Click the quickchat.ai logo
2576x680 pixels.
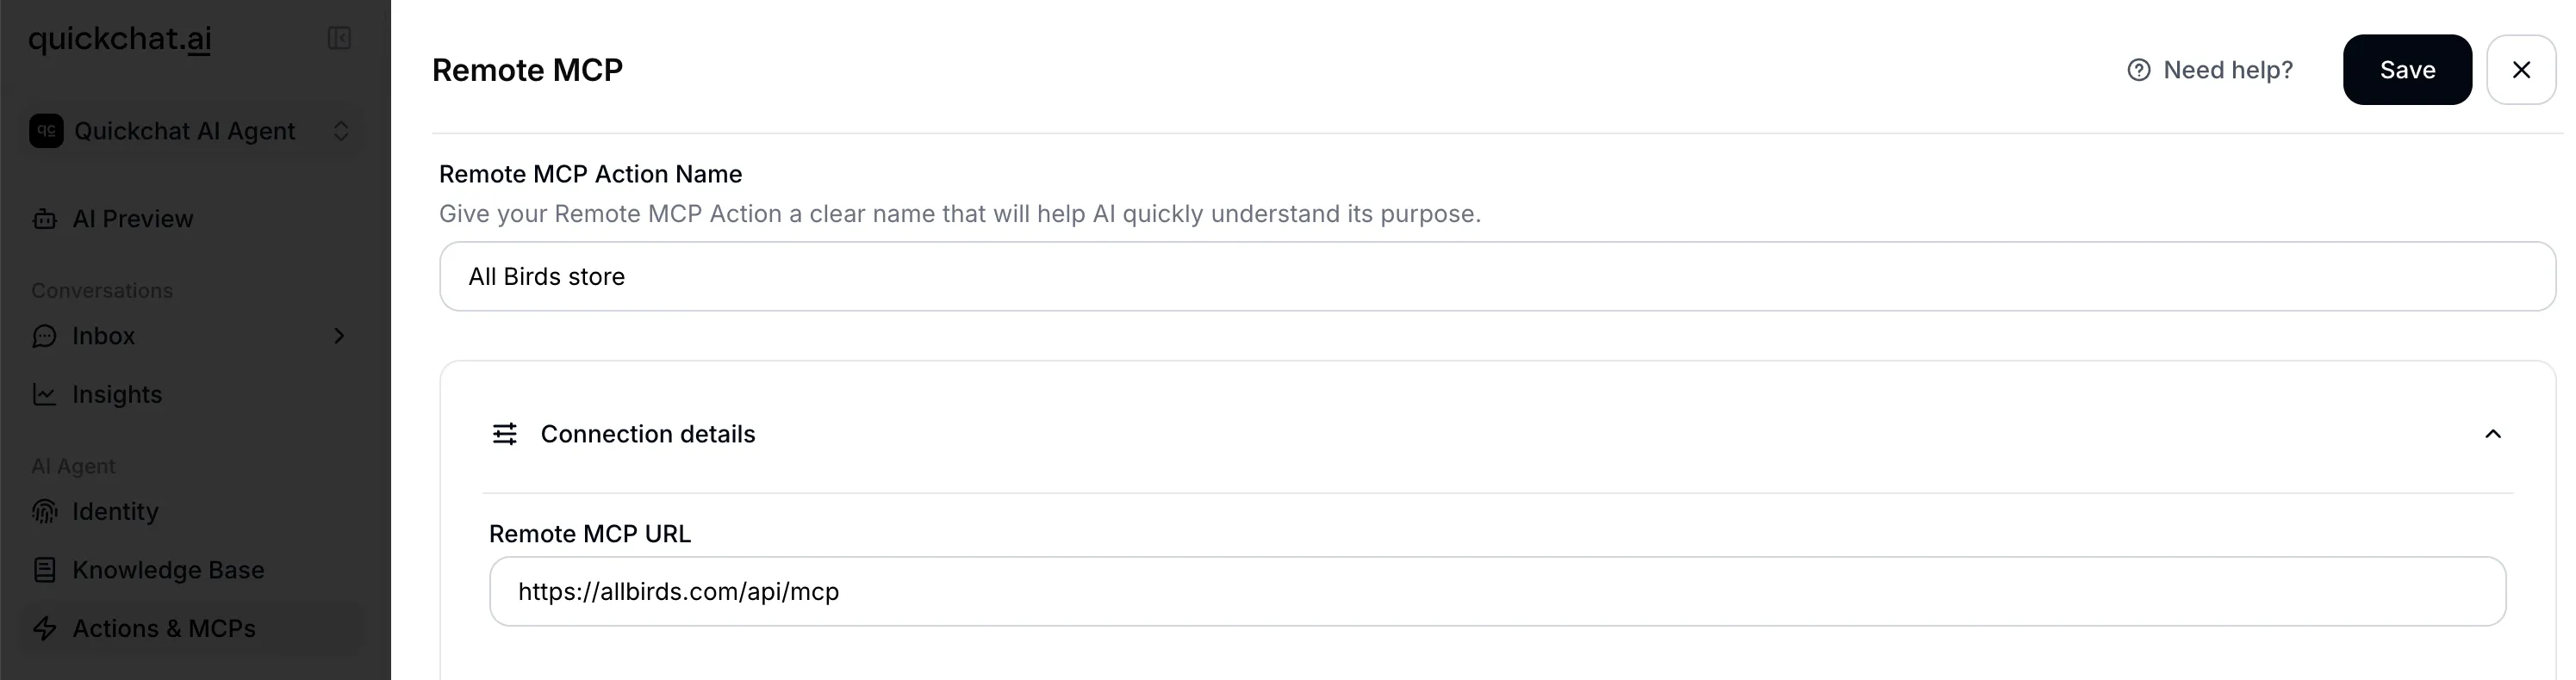click(x=118, y=39)
